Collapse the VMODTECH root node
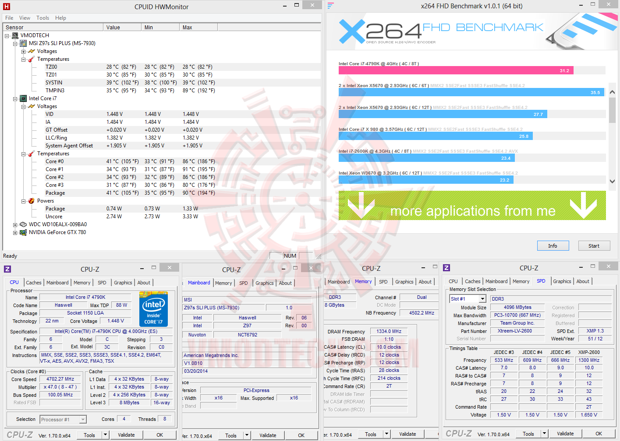 [7, 35]
